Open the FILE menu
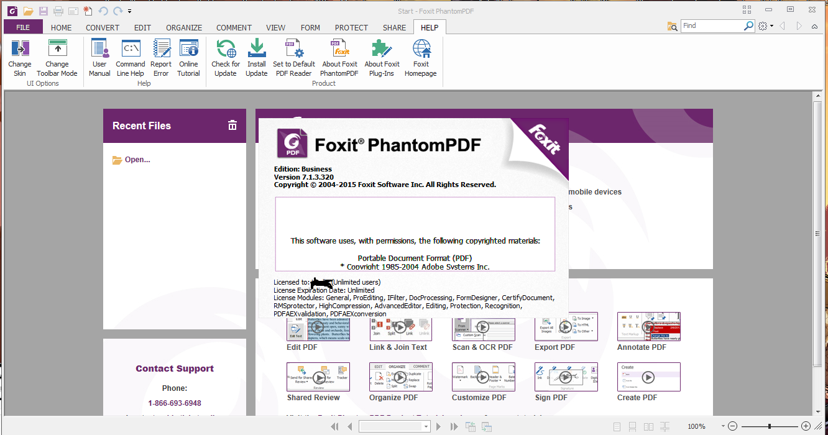This screenshot has height=435, width=828. (x=23, y=27)
